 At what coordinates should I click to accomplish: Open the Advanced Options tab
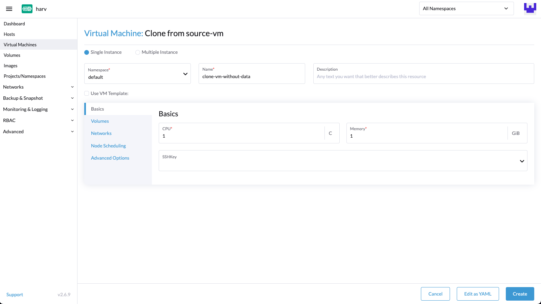pos(110,158)
